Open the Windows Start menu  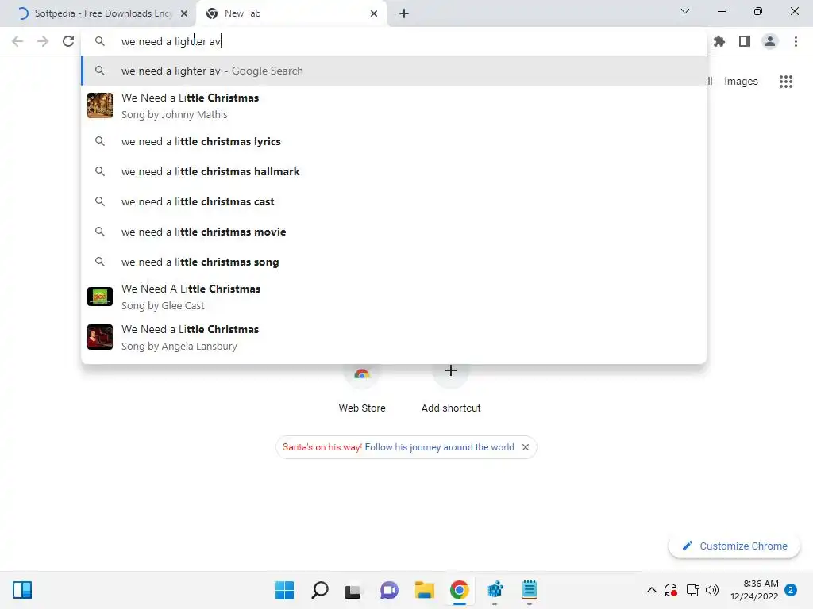point(284,590)
